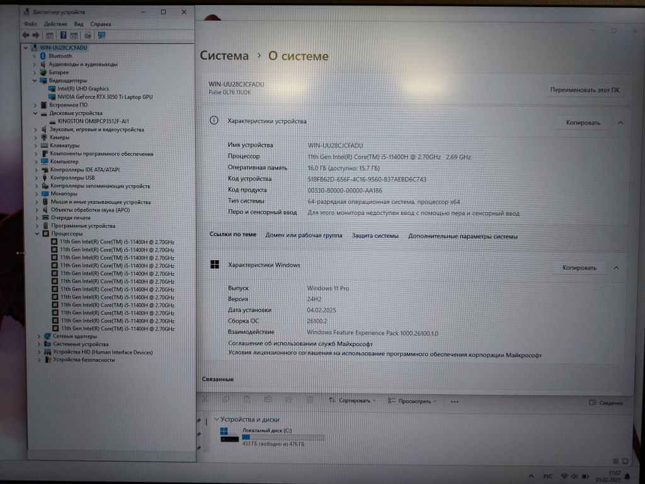This screenshot has height=484, width=645.
Task: Expand the Камеры category
Action: (x=35, y=137)
